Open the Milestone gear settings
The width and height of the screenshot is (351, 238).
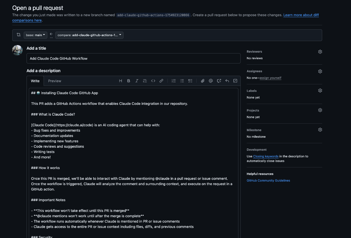320,130
